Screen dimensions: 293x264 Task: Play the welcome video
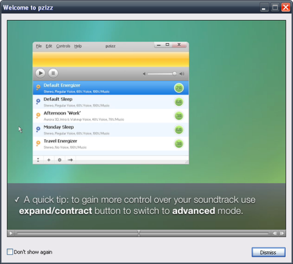coord(11,233)
